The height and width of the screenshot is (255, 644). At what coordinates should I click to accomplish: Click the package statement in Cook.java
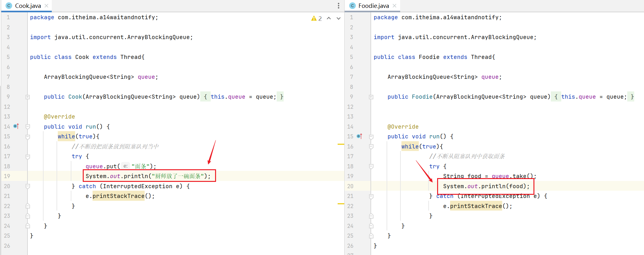pyautogui.click(x=94, y=17)
